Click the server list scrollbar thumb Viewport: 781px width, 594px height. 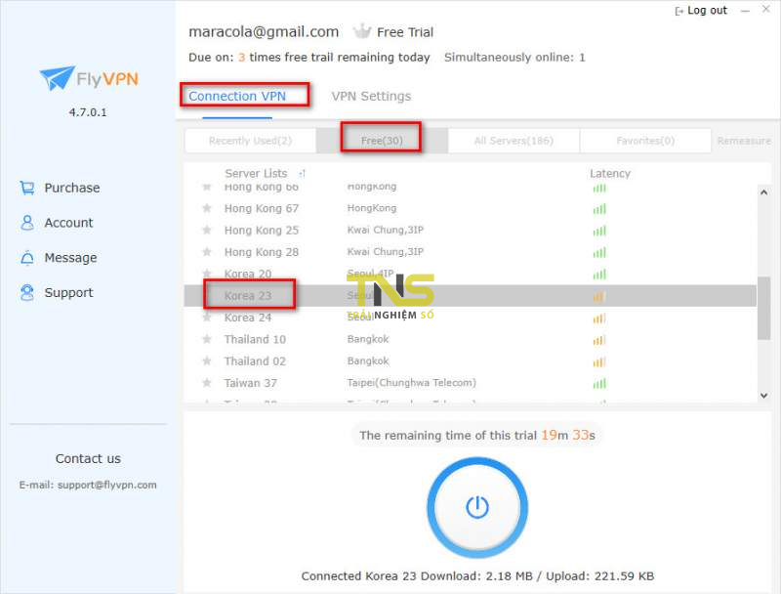pyautogui.click(x=763, y=309)
